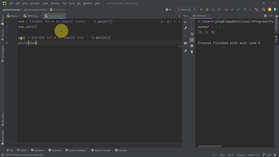Click the JetBrains toolbox icon at toolbar end

276,10
